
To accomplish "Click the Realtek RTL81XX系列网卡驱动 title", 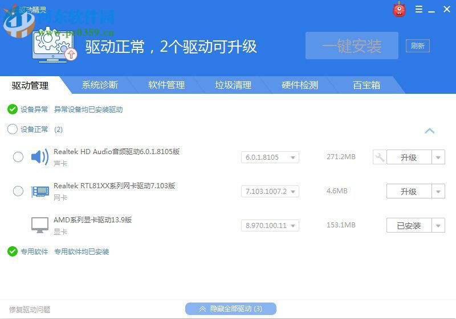I will tap(115, 185).
